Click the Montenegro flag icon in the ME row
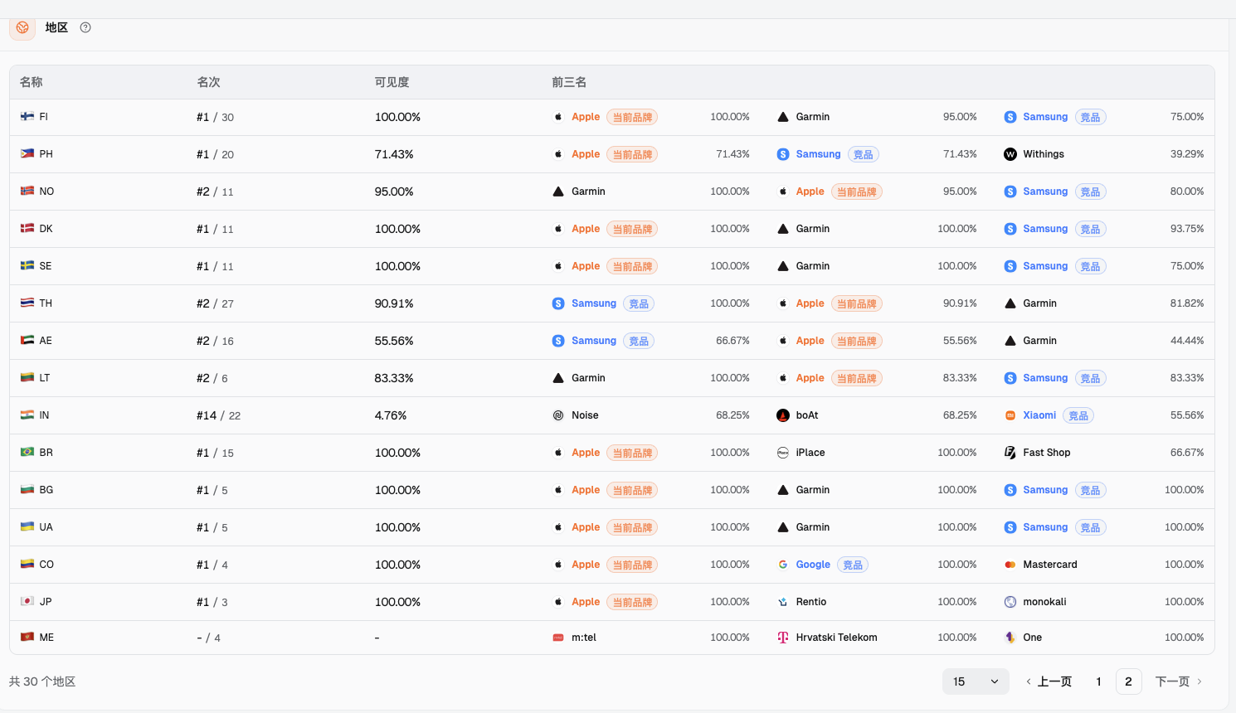 27,638
